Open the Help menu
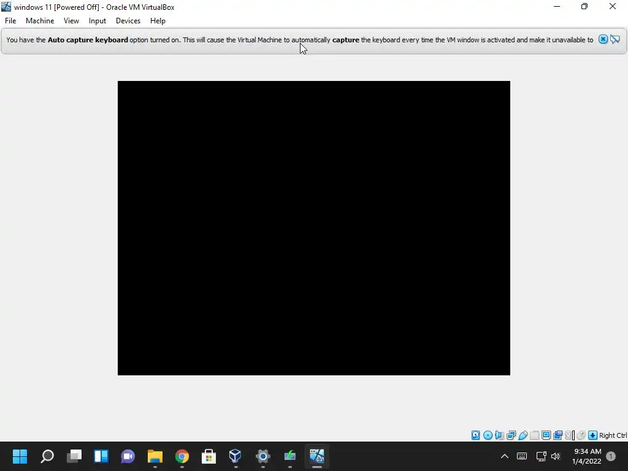This screenshot has height=471, width=628. tap(158, 21)
